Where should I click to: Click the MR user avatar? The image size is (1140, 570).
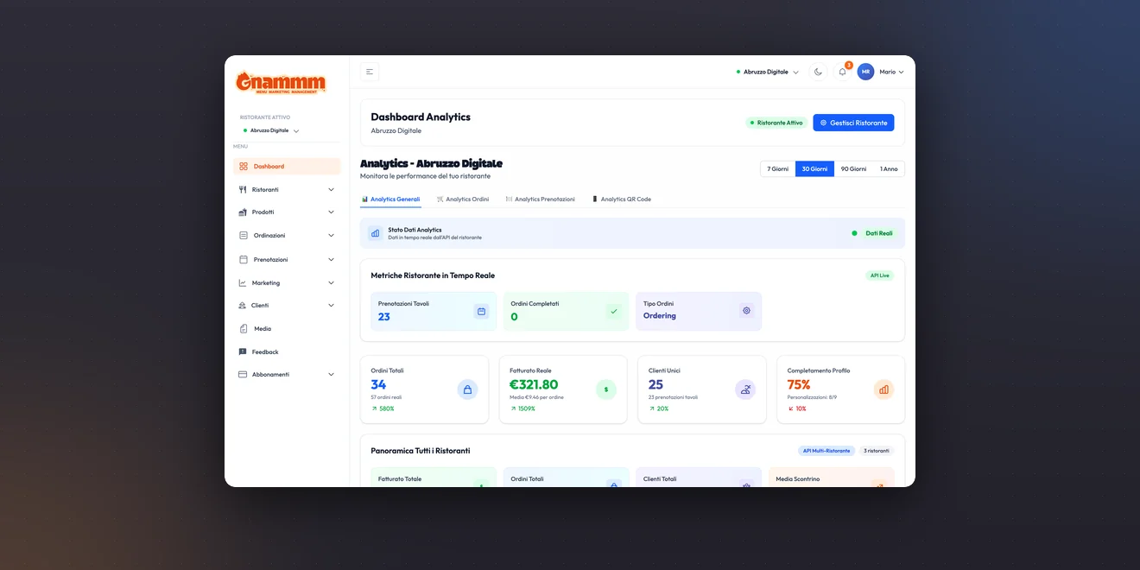[865, 72]
